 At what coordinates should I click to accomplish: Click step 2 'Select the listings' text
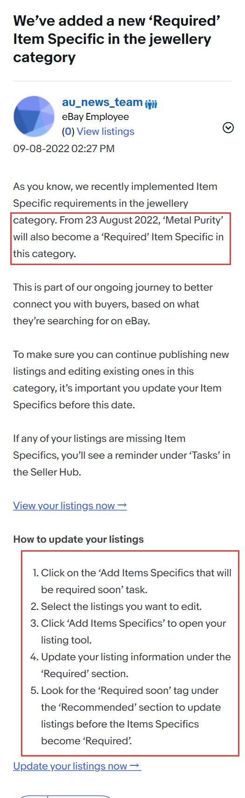point(121,606)
